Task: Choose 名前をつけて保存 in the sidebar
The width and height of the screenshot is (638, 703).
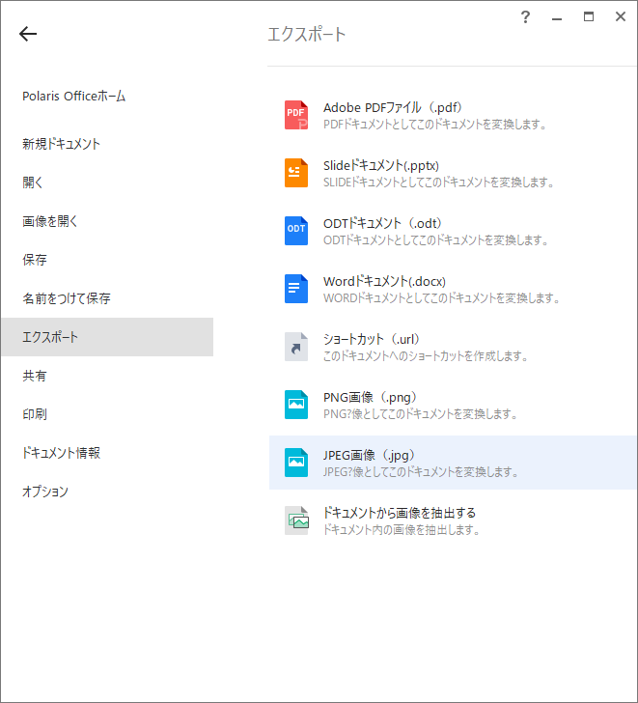Action: 67,298
